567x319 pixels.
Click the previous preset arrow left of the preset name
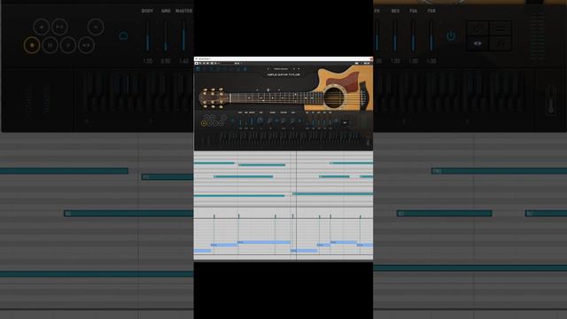tap(268, 69)
